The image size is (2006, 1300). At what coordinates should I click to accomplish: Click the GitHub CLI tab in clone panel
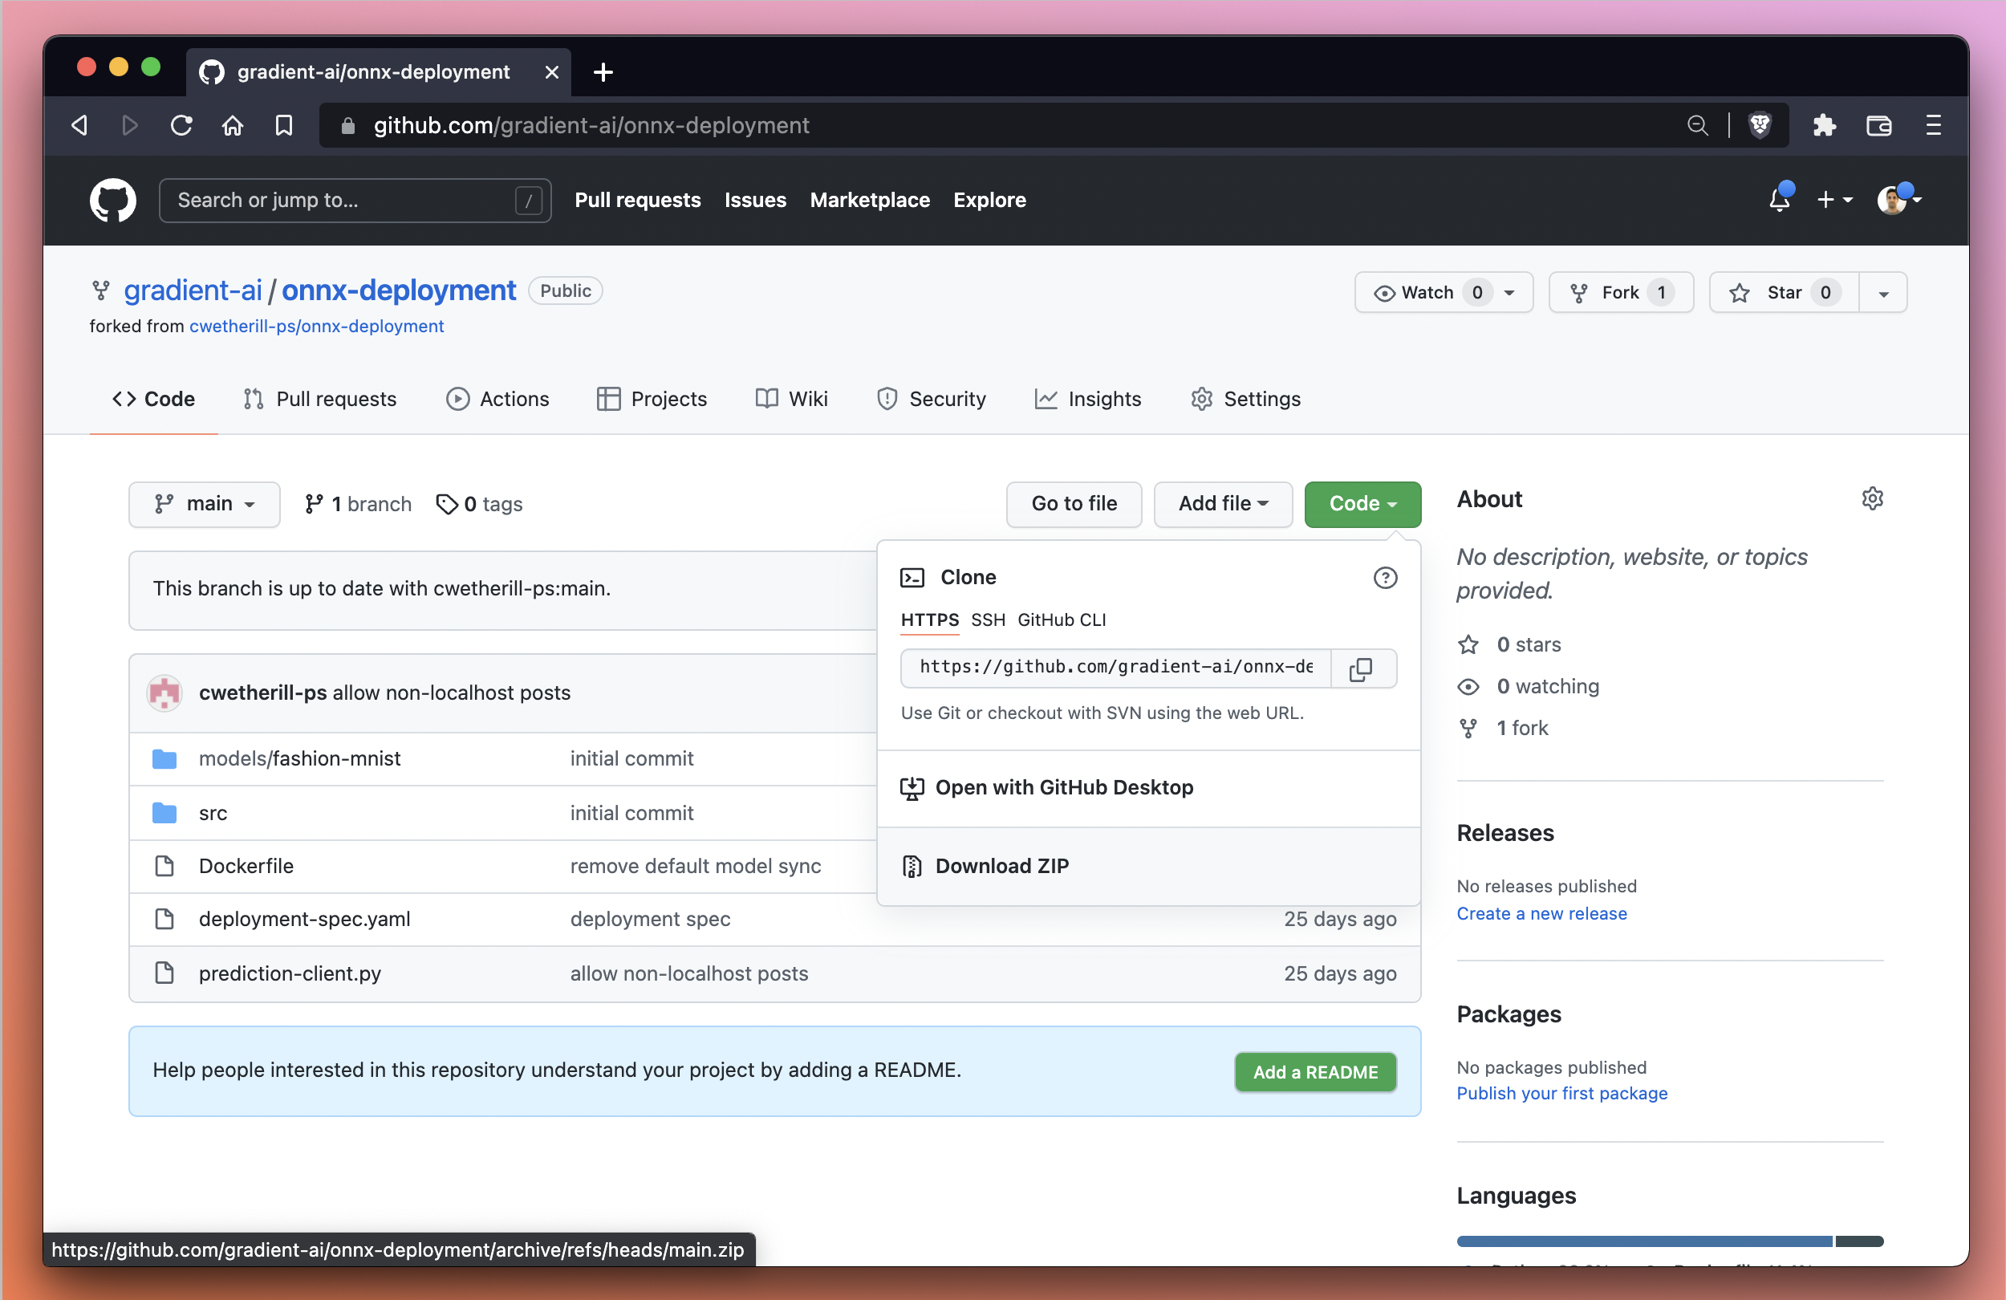coord(1062,620)
